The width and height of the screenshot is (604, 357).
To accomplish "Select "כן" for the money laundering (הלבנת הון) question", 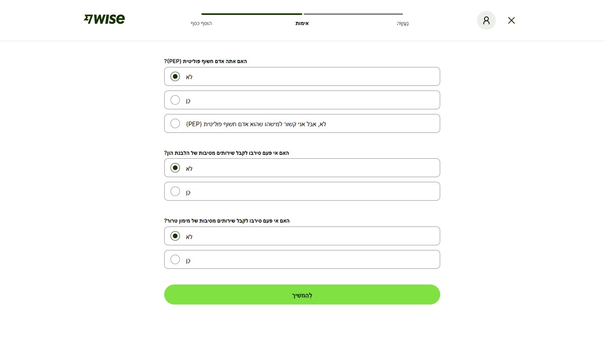I will coord(175,191).
